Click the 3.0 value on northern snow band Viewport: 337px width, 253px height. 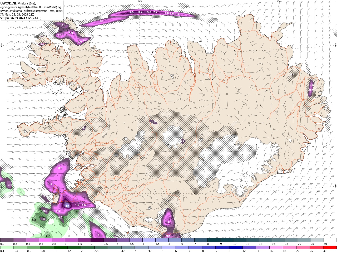149,12
